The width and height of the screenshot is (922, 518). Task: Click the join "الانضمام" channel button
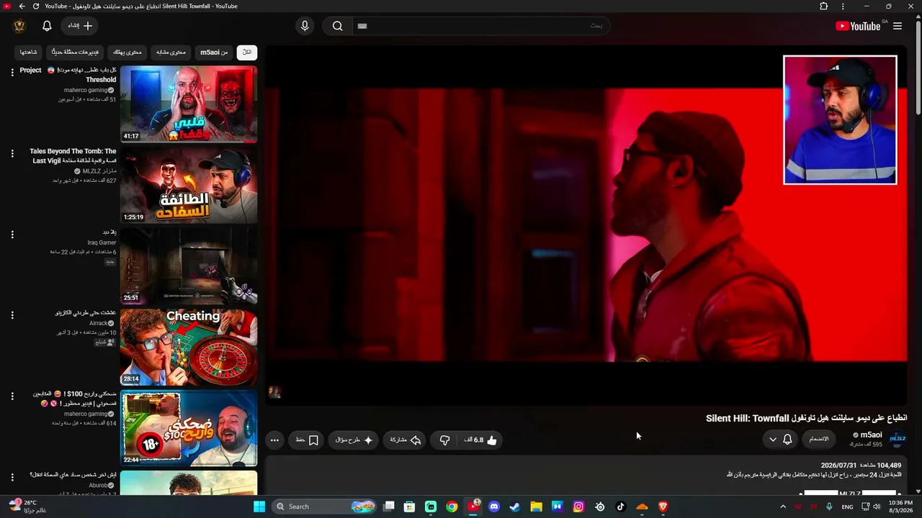[x=819, y=440]
